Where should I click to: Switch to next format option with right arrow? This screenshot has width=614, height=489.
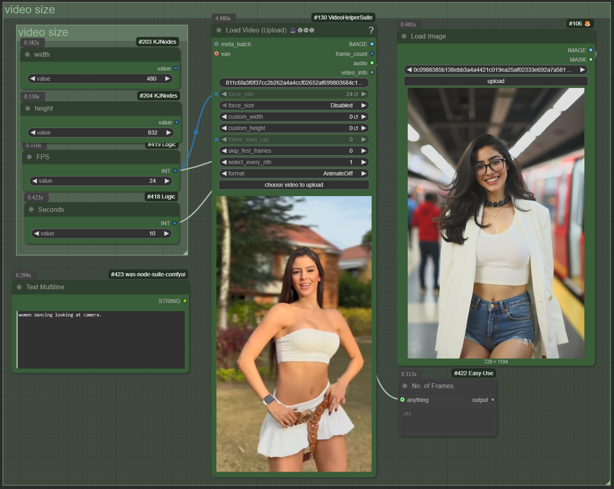pos(364,173)
